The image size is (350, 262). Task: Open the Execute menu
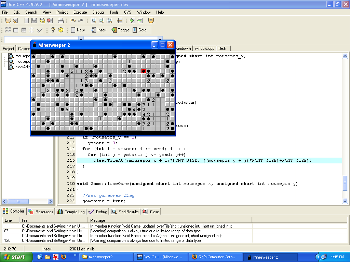pos(80,12)
